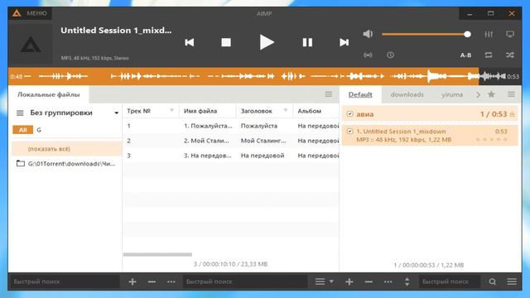Select the G letter filter
This screenshot has width=530, height=298.
point(39,130)
